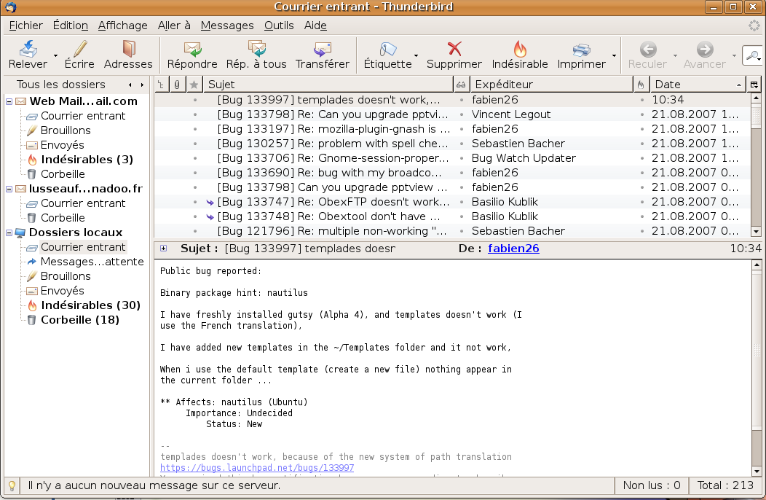
Task: Open the Adresses address book
Action: (x=128, y=50)
